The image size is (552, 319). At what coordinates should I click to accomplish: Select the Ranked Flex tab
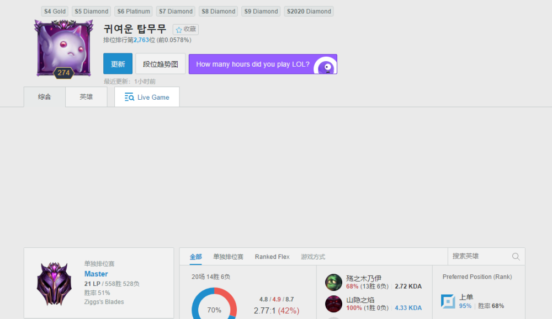click(272, 257)
